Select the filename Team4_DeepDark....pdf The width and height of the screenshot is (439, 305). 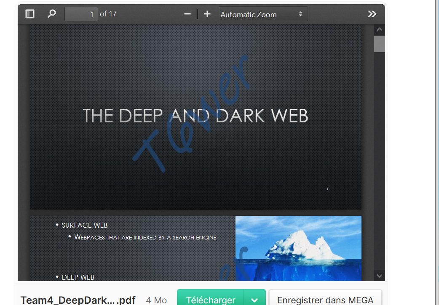(x=78, y=300)
